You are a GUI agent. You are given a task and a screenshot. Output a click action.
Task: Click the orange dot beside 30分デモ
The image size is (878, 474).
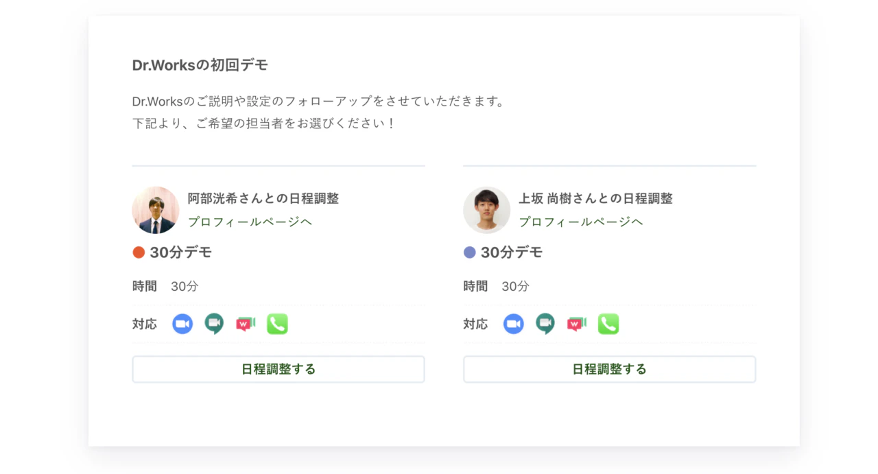tap(139, 252)
